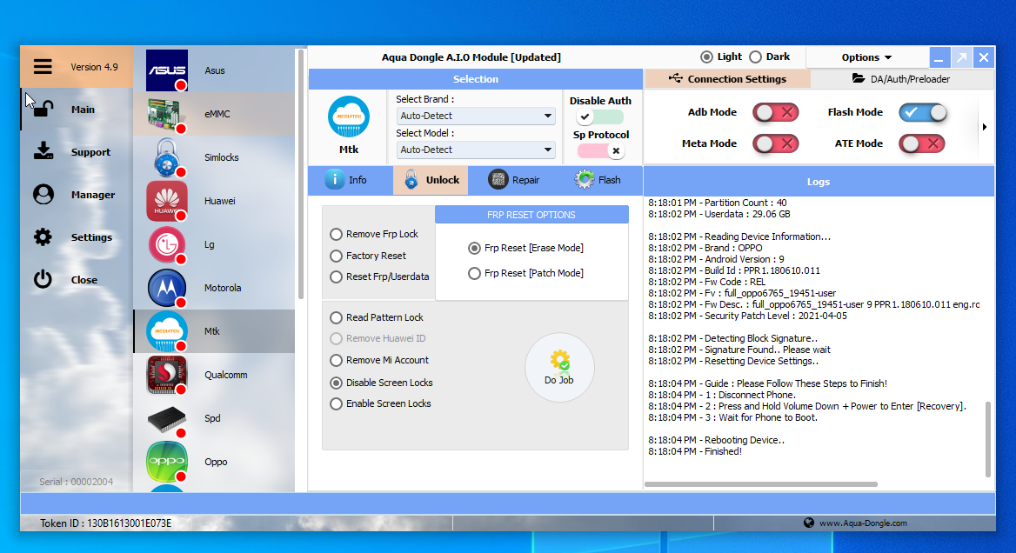The image size is (1016, 553).
Task: Open the Select Model dropdown
Action: pyautogui.click(x=476, y=150)
